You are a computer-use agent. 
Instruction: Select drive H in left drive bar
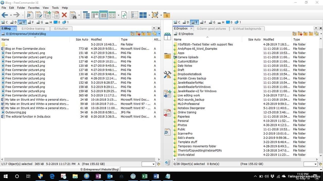(48, 22)
